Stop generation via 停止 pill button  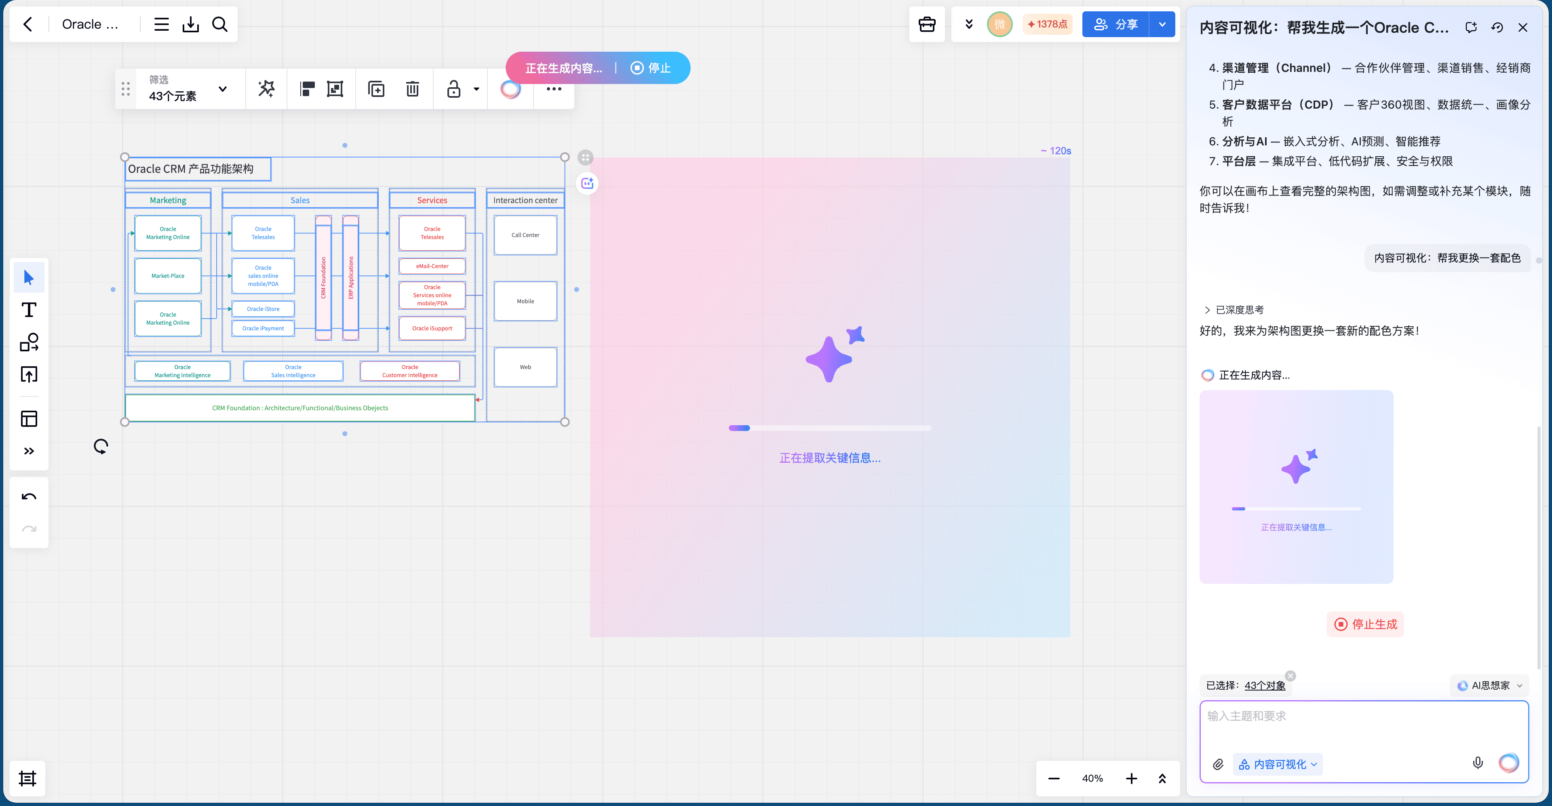(x=651, y=68)
